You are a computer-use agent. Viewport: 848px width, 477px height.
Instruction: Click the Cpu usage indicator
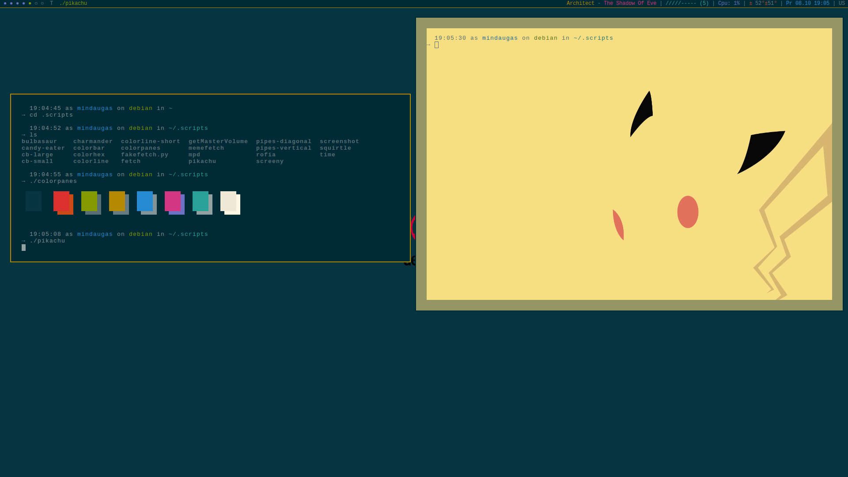click(x=729, y=4)
